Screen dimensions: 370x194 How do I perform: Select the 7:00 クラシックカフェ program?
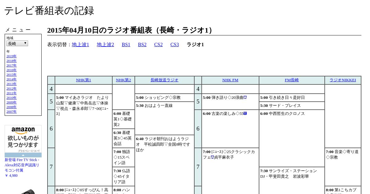230,171
